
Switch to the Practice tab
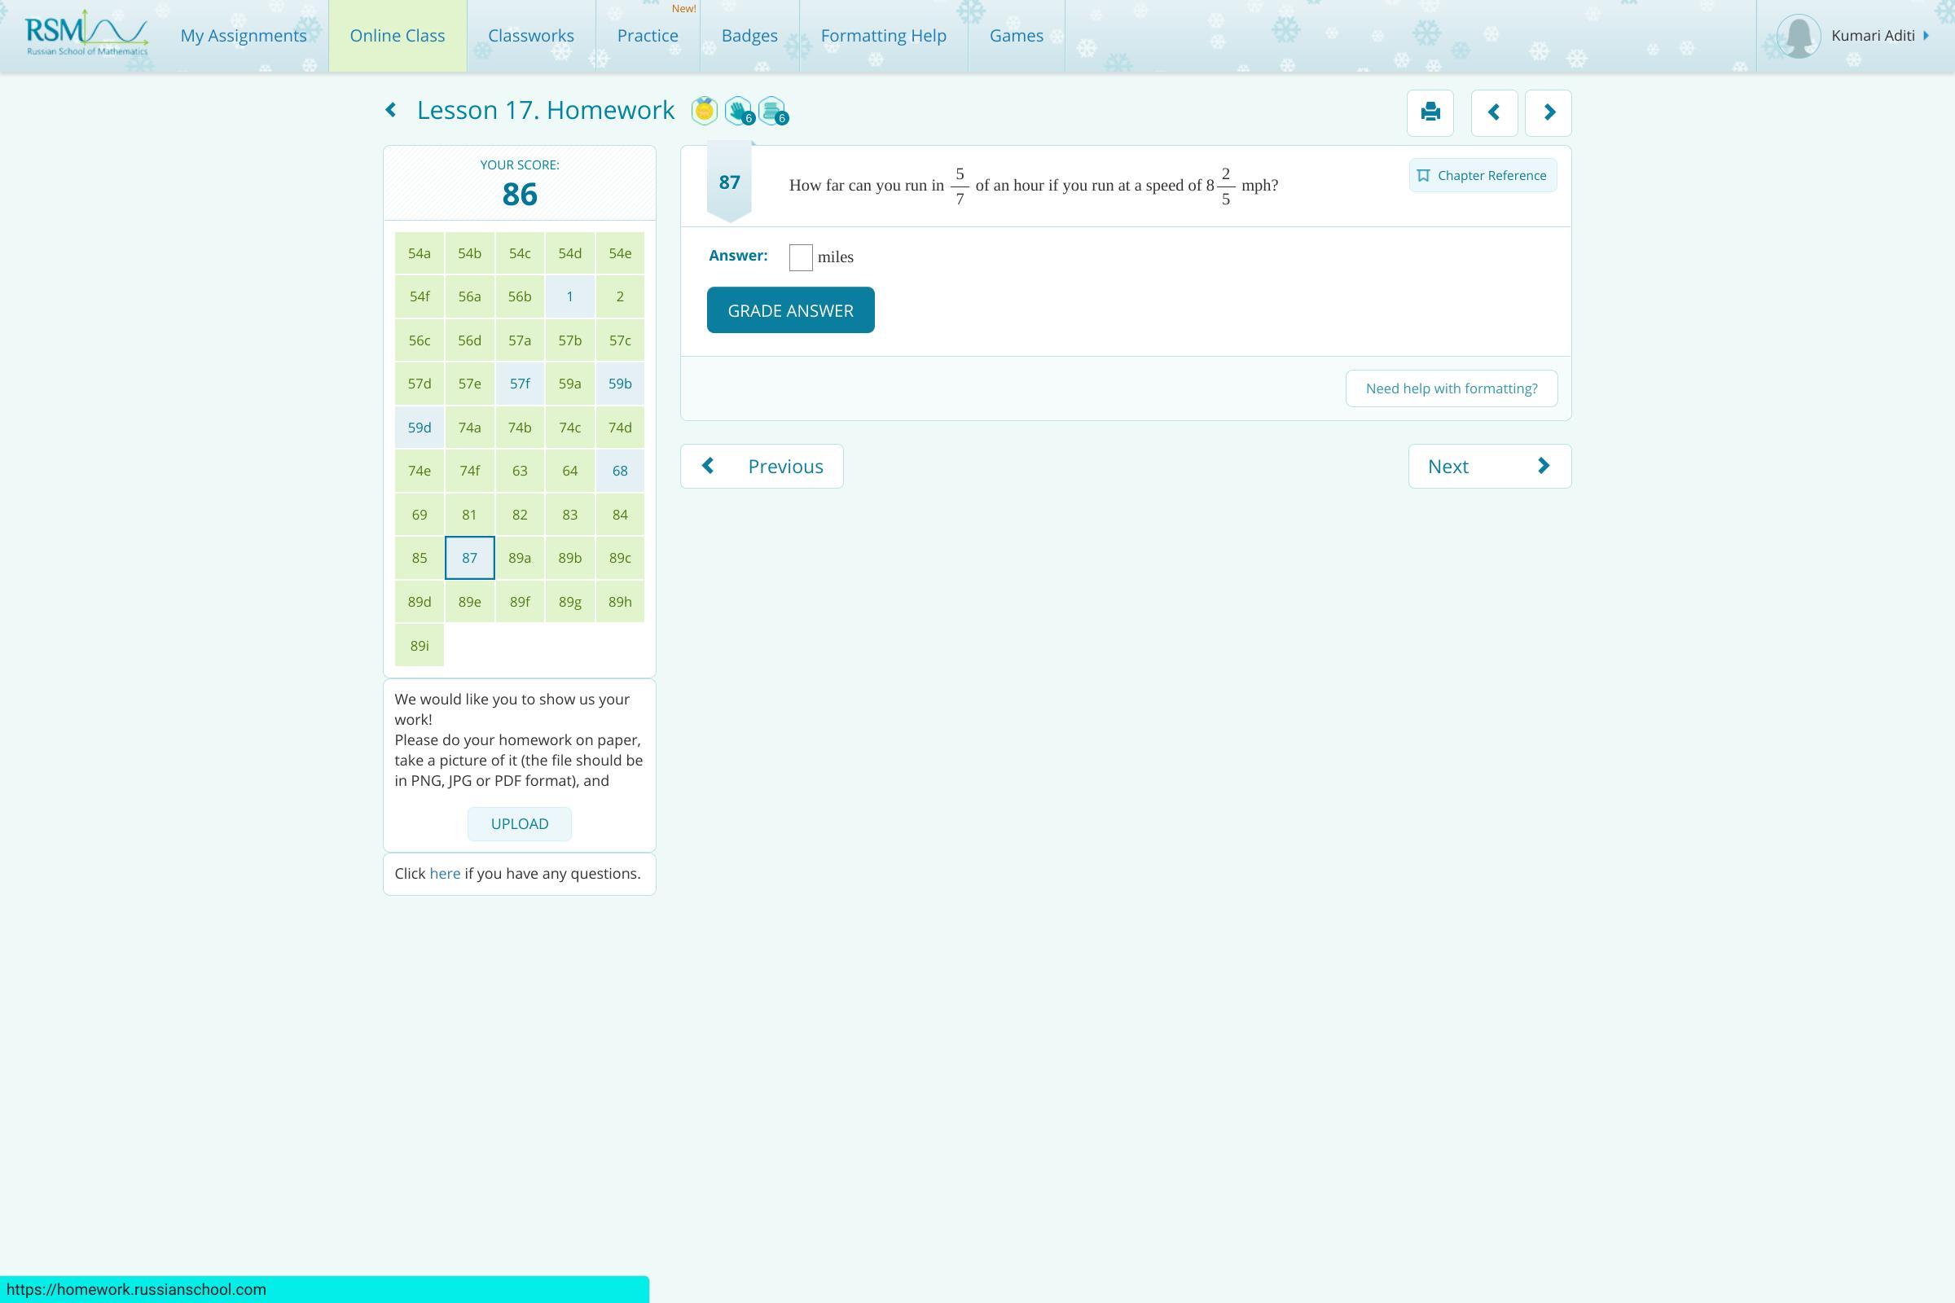(648, 36)
